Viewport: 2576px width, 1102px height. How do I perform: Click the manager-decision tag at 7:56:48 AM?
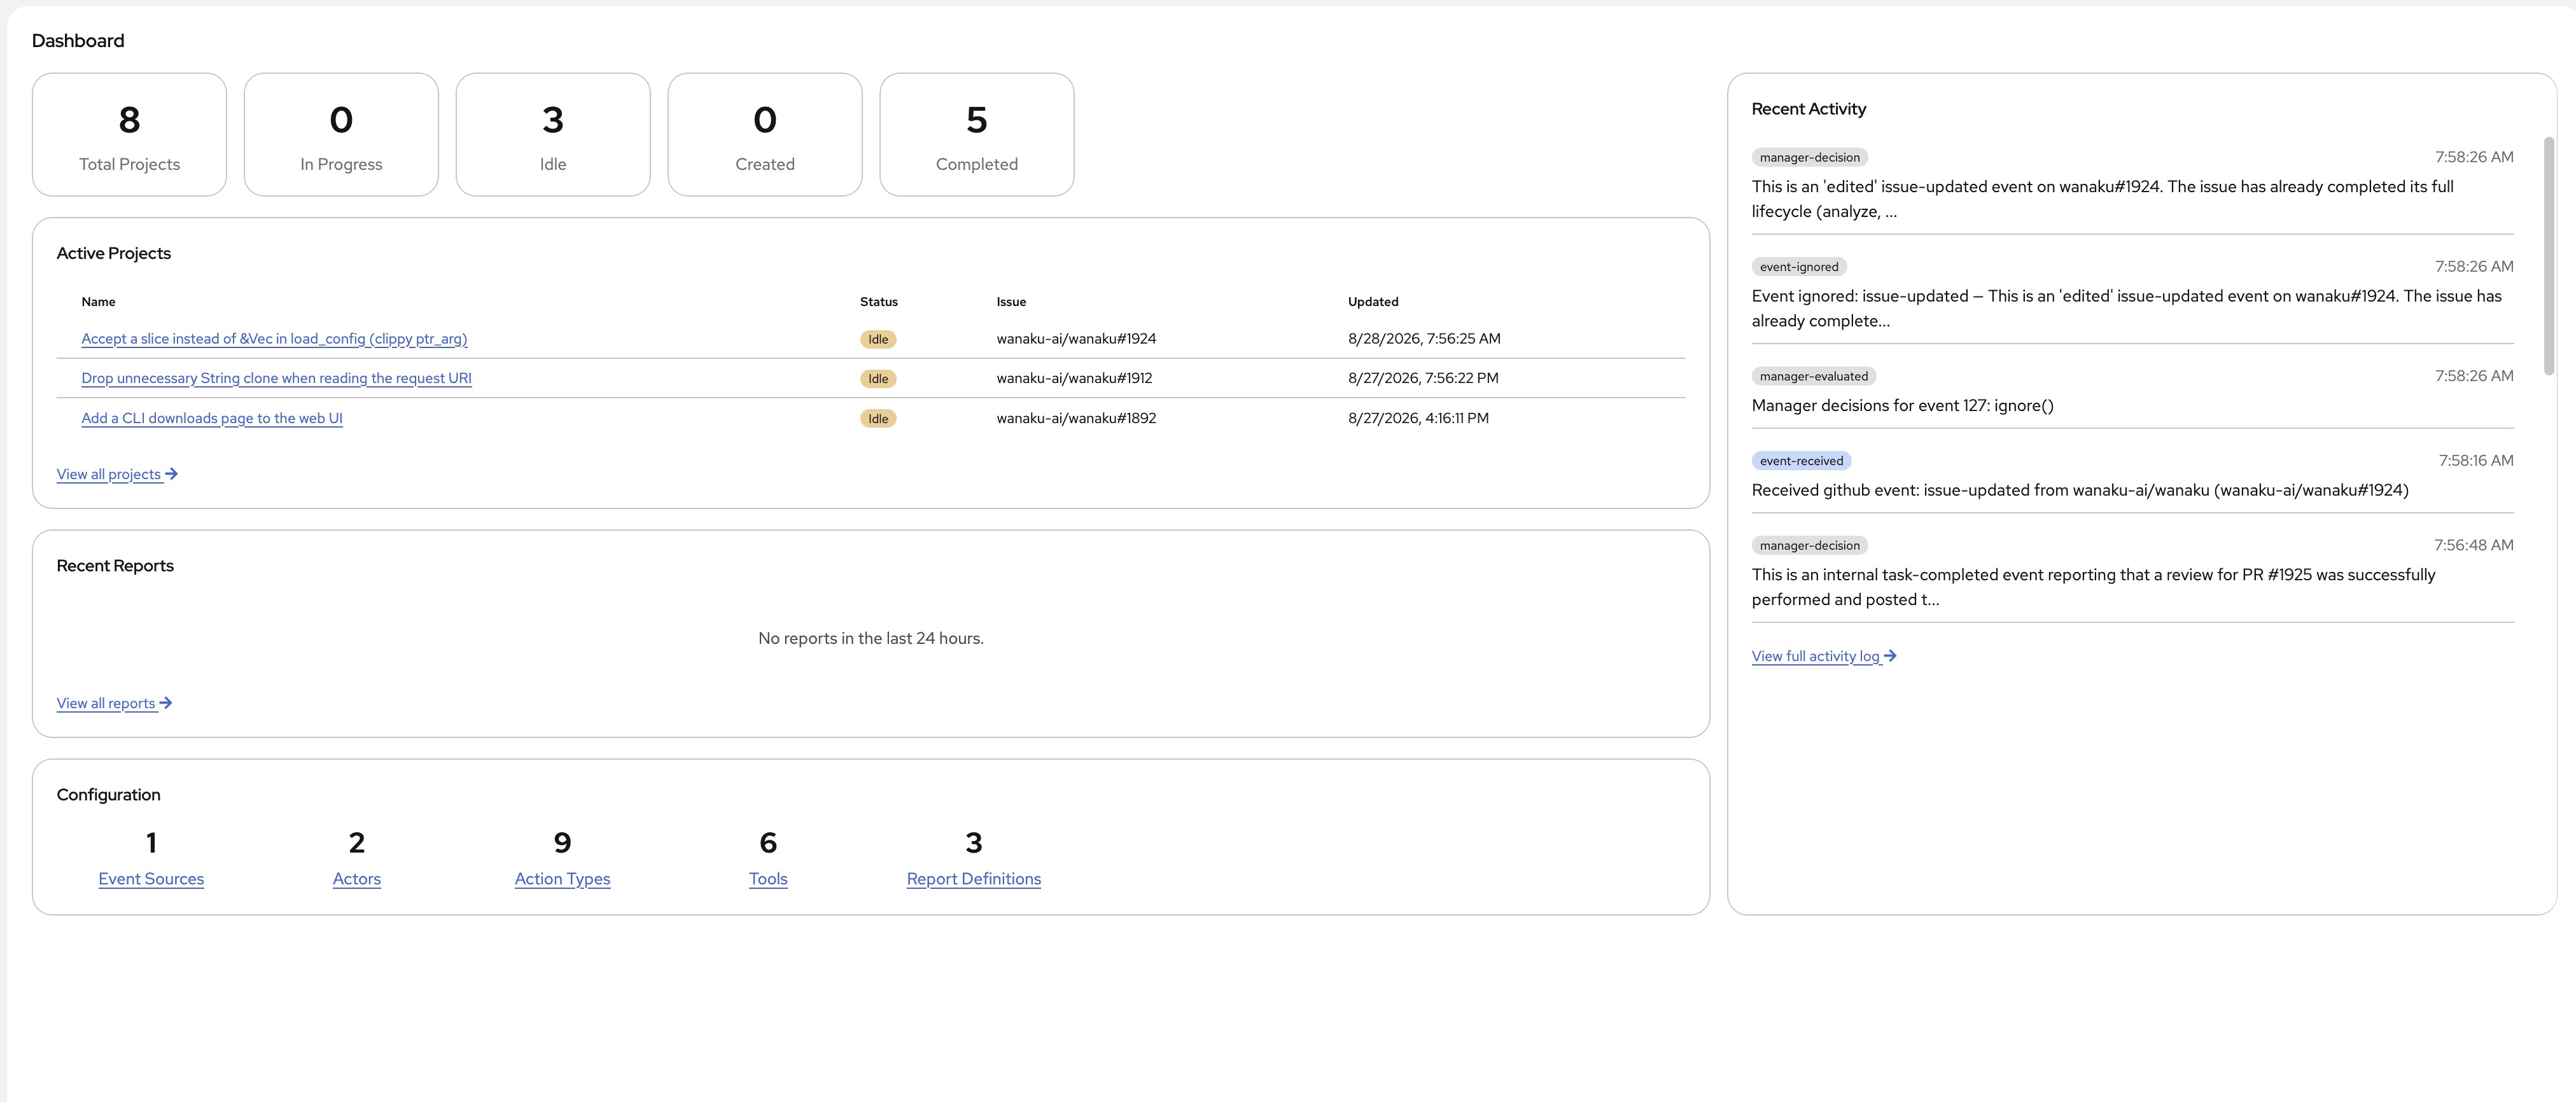(1809, 546)
